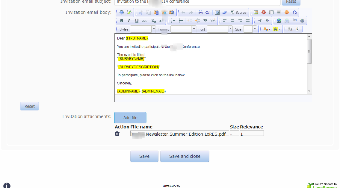This screenshot has width=340, height=188.
Task: Click the Relevance field of the attachment
Action: [x=252, y=134]
